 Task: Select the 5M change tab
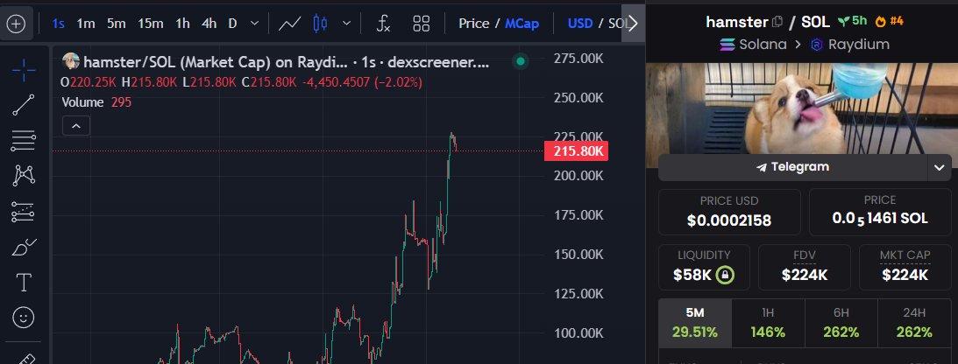(x=695, y=323)
